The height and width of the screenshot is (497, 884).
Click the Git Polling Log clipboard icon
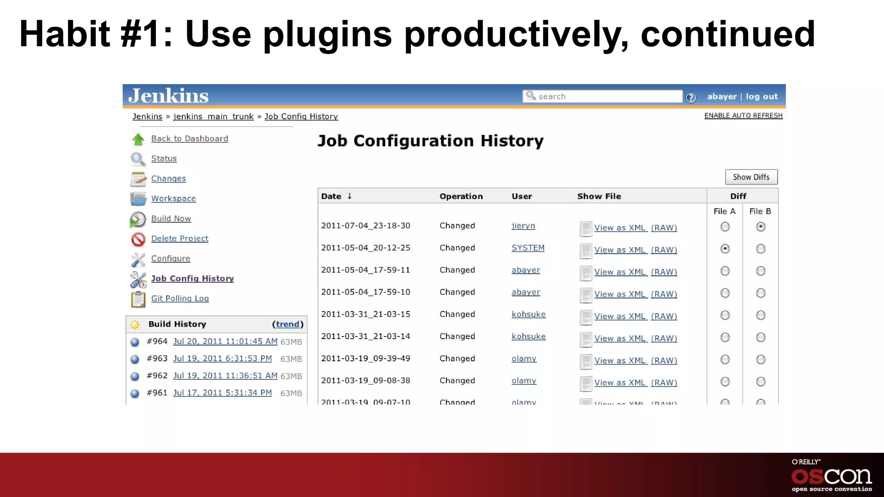(138, 299)
